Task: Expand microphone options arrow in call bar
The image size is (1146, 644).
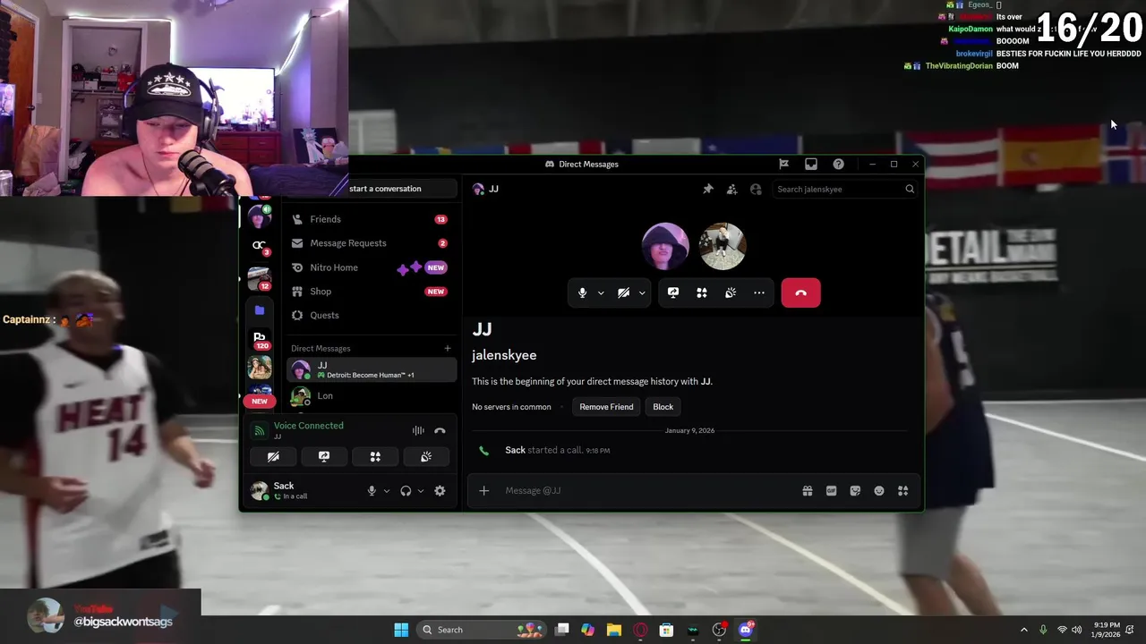Action: (x=601, y=292)
